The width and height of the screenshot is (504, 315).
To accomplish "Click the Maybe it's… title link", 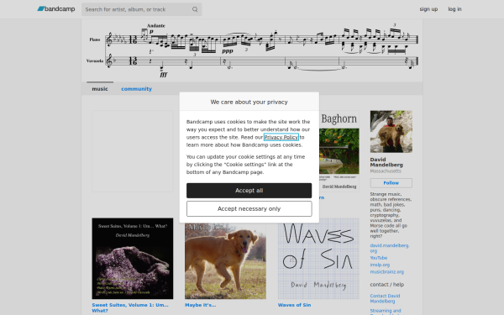I will 200,305.
